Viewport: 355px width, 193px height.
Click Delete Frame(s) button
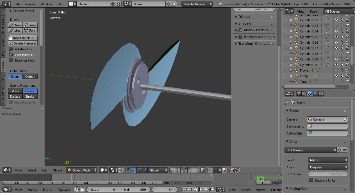point(23,43)
